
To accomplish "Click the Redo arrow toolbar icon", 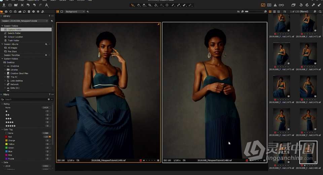I will coord(40,5).
